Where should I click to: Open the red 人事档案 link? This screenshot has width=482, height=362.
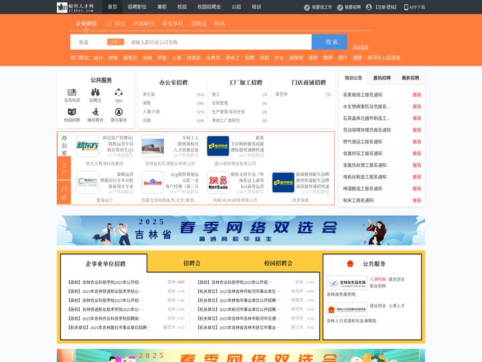click(378, 279)
